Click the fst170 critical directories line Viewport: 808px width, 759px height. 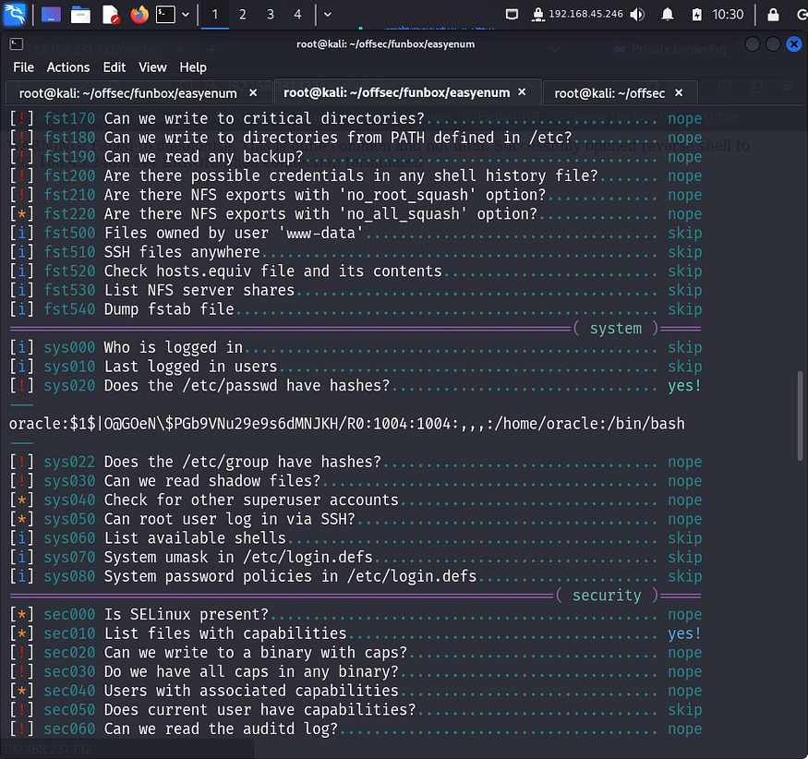click(356, 118)
